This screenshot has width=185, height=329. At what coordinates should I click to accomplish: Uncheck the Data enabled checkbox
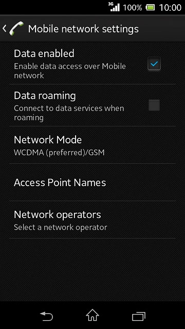[x=154, y=64]
